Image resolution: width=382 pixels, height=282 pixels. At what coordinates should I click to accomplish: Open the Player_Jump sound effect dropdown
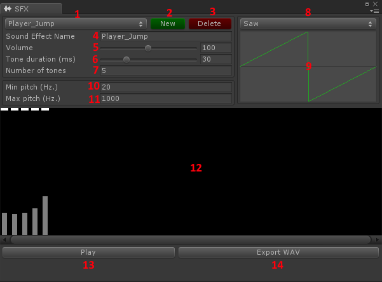(76, 24)
